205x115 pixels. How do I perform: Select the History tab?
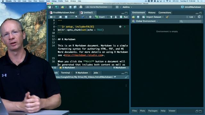(152, 12)
